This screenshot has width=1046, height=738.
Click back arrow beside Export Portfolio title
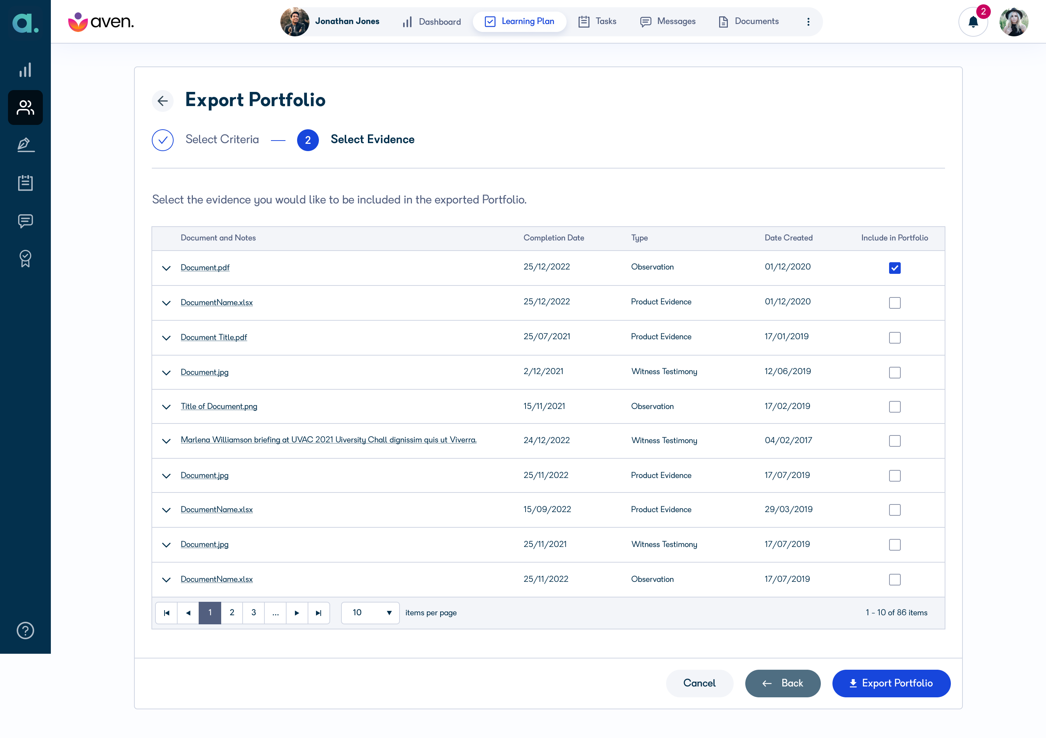163,101
